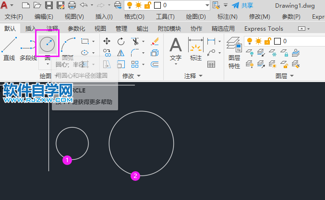Select the Circle center-radius tool

(x=47, y=44)
